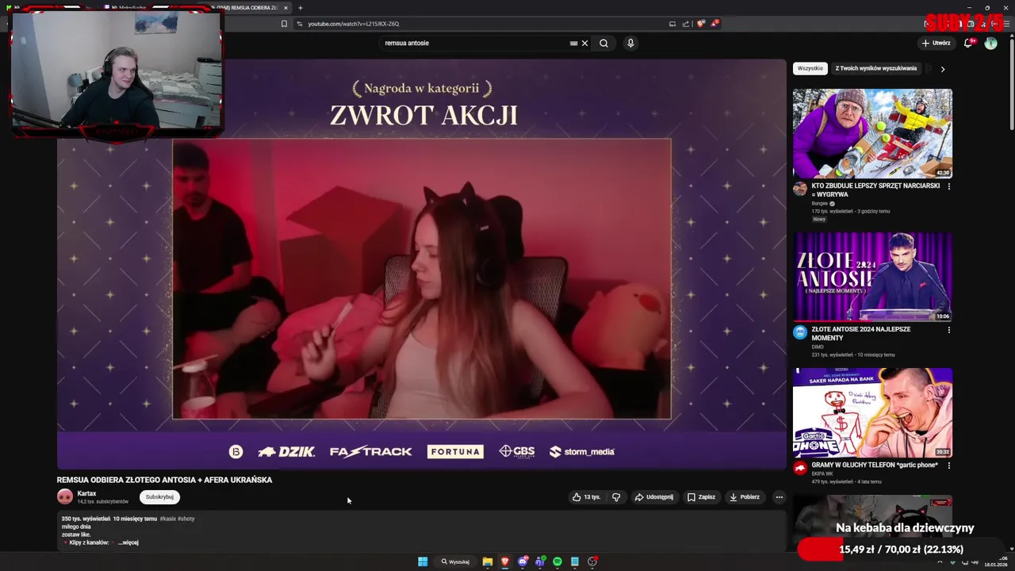Click search field containing remsua antosie
This screenshot has height=571, width=1015.
pos(476,44)
